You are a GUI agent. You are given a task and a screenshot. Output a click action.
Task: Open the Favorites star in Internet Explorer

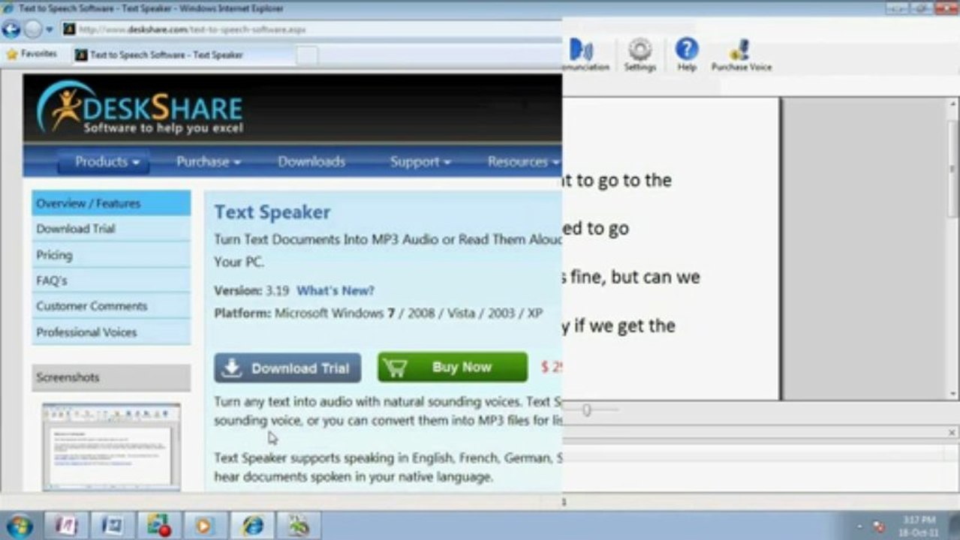pos(32,54)
